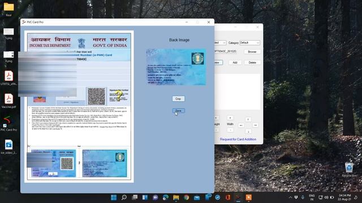This screenshot has height=203, width=362.
Task: Open the Office app in the taskbar
Action: [228, 197]
